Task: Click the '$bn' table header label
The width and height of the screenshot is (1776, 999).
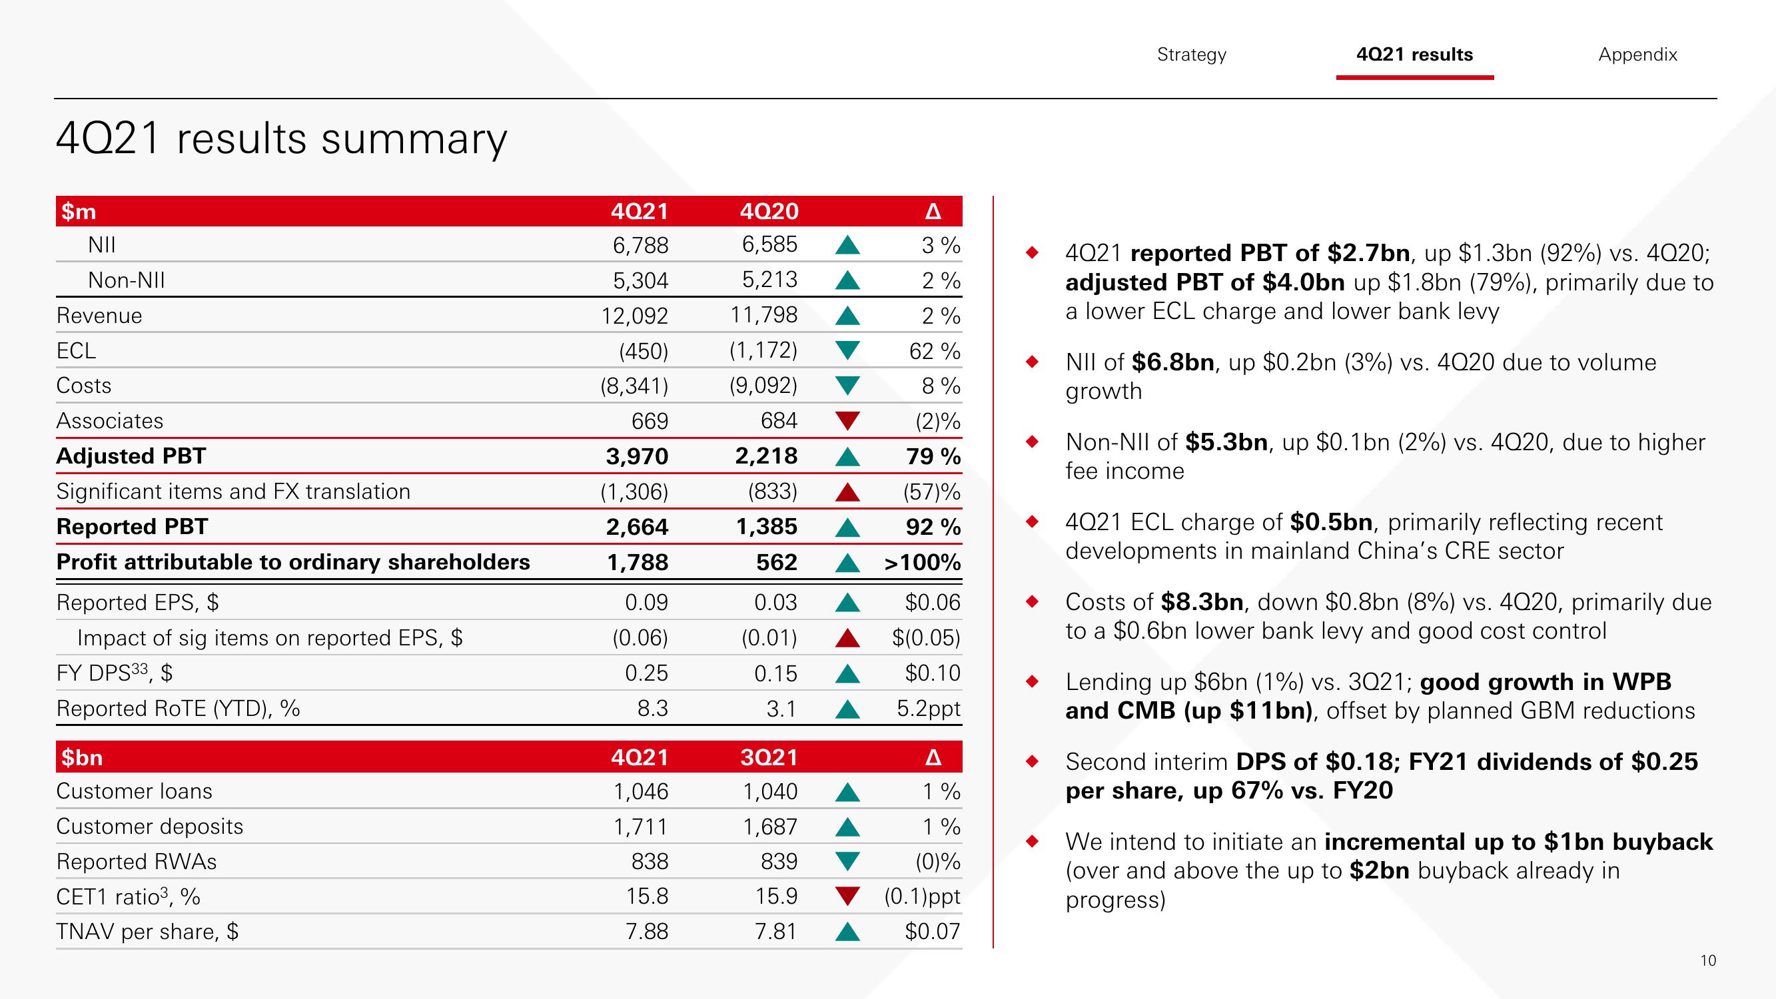Action: (x=82, y=757)
